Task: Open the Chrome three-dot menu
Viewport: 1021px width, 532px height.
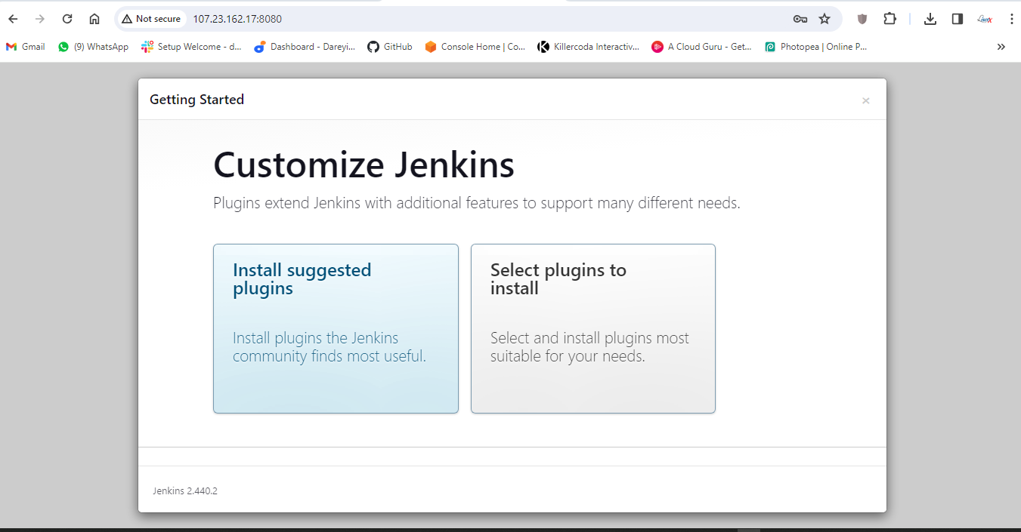Action: [1011, 19]
